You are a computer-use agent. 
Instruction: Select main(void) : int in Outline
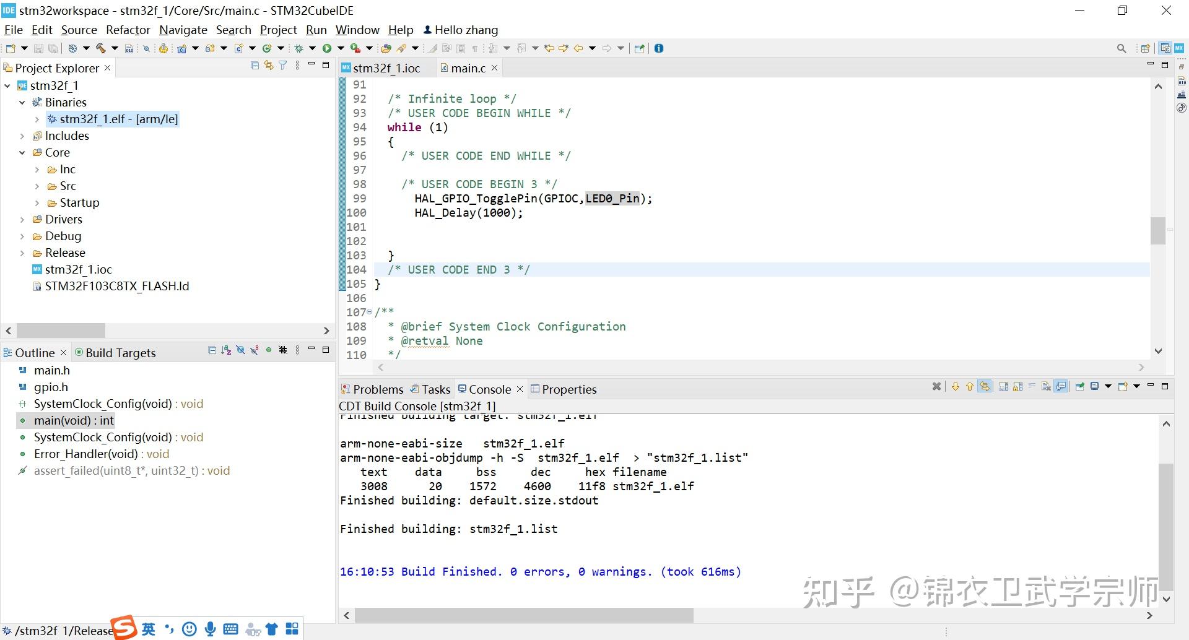click(74, 420)
